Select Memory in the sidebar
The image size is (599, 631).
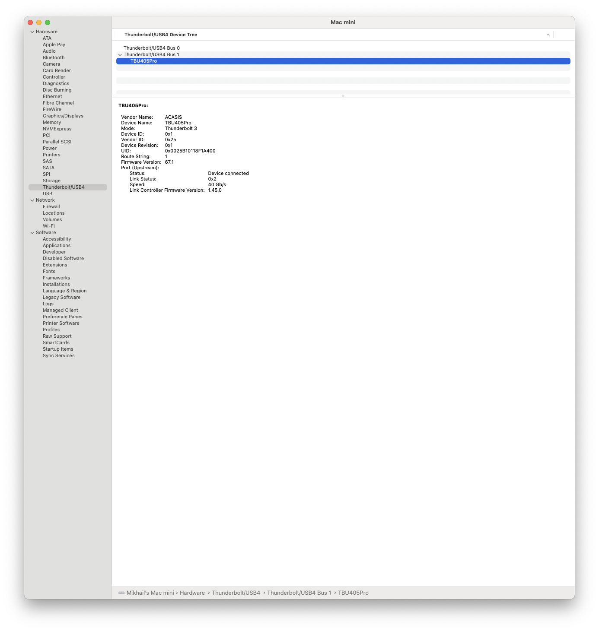click(52, 123)
